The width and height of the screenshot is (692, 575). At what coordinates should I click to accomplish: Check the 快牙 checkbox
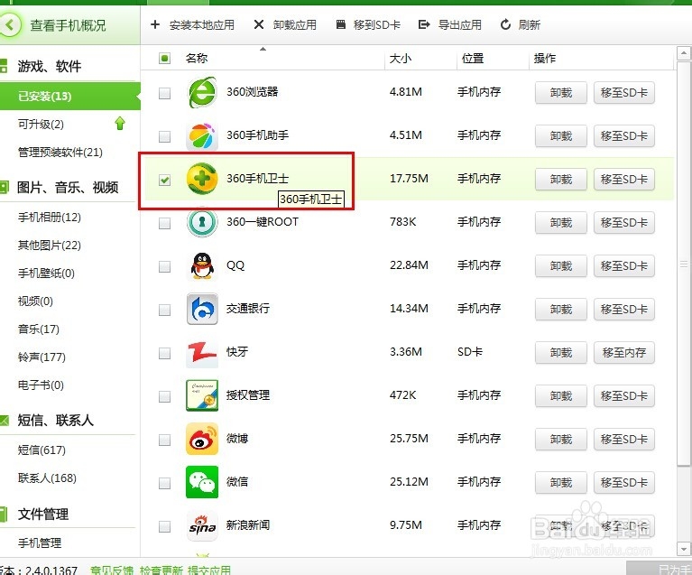[x=164, y=352]
